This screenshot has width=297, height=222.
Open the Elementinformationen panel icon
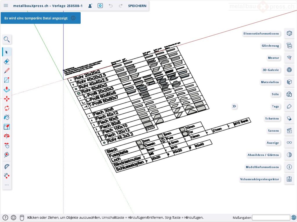pos(289,33)
